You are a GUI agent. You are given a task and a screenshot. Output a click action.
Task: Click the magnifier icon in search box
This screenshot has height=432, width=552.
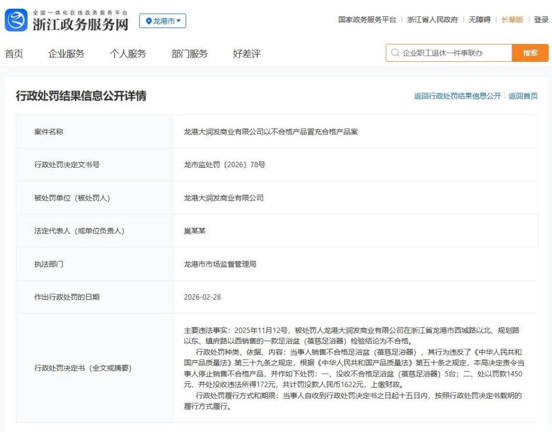coord(395,53)
